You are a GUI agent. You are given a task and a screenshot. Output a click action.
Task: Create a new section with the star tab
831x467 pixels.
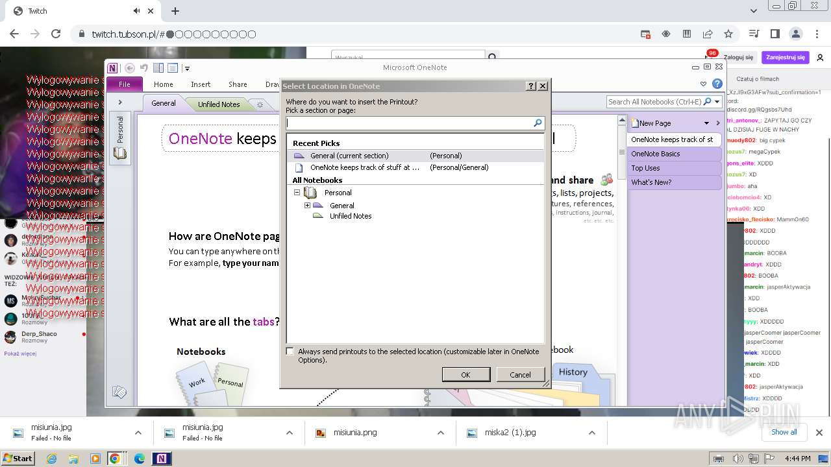point(260,104)
